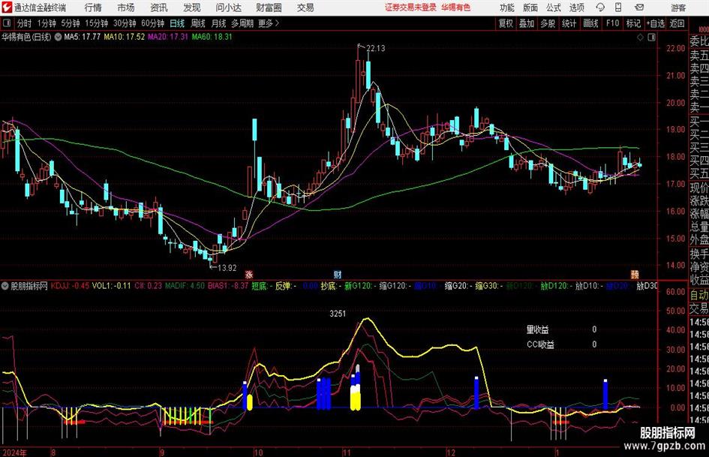Click the 游客 user label
Screen dimensions: 709x457
tap(677, 8)
